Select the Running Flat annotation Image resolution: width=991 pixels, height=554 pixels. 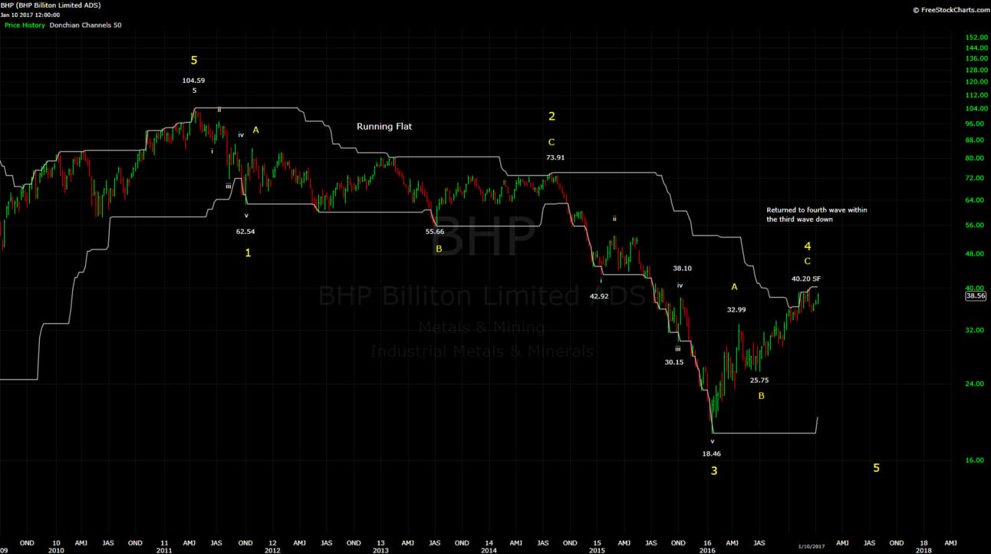384,126
